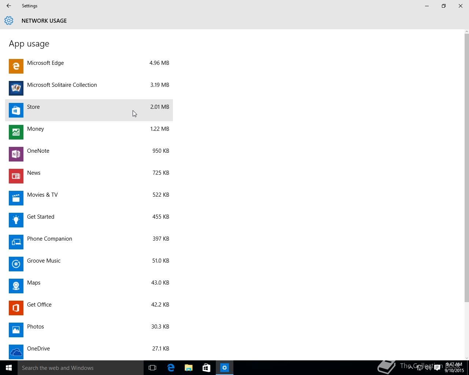Click the OneDrive label text
Image resolution: width=469 pixels, height=375 pixels.
(38, 349)
